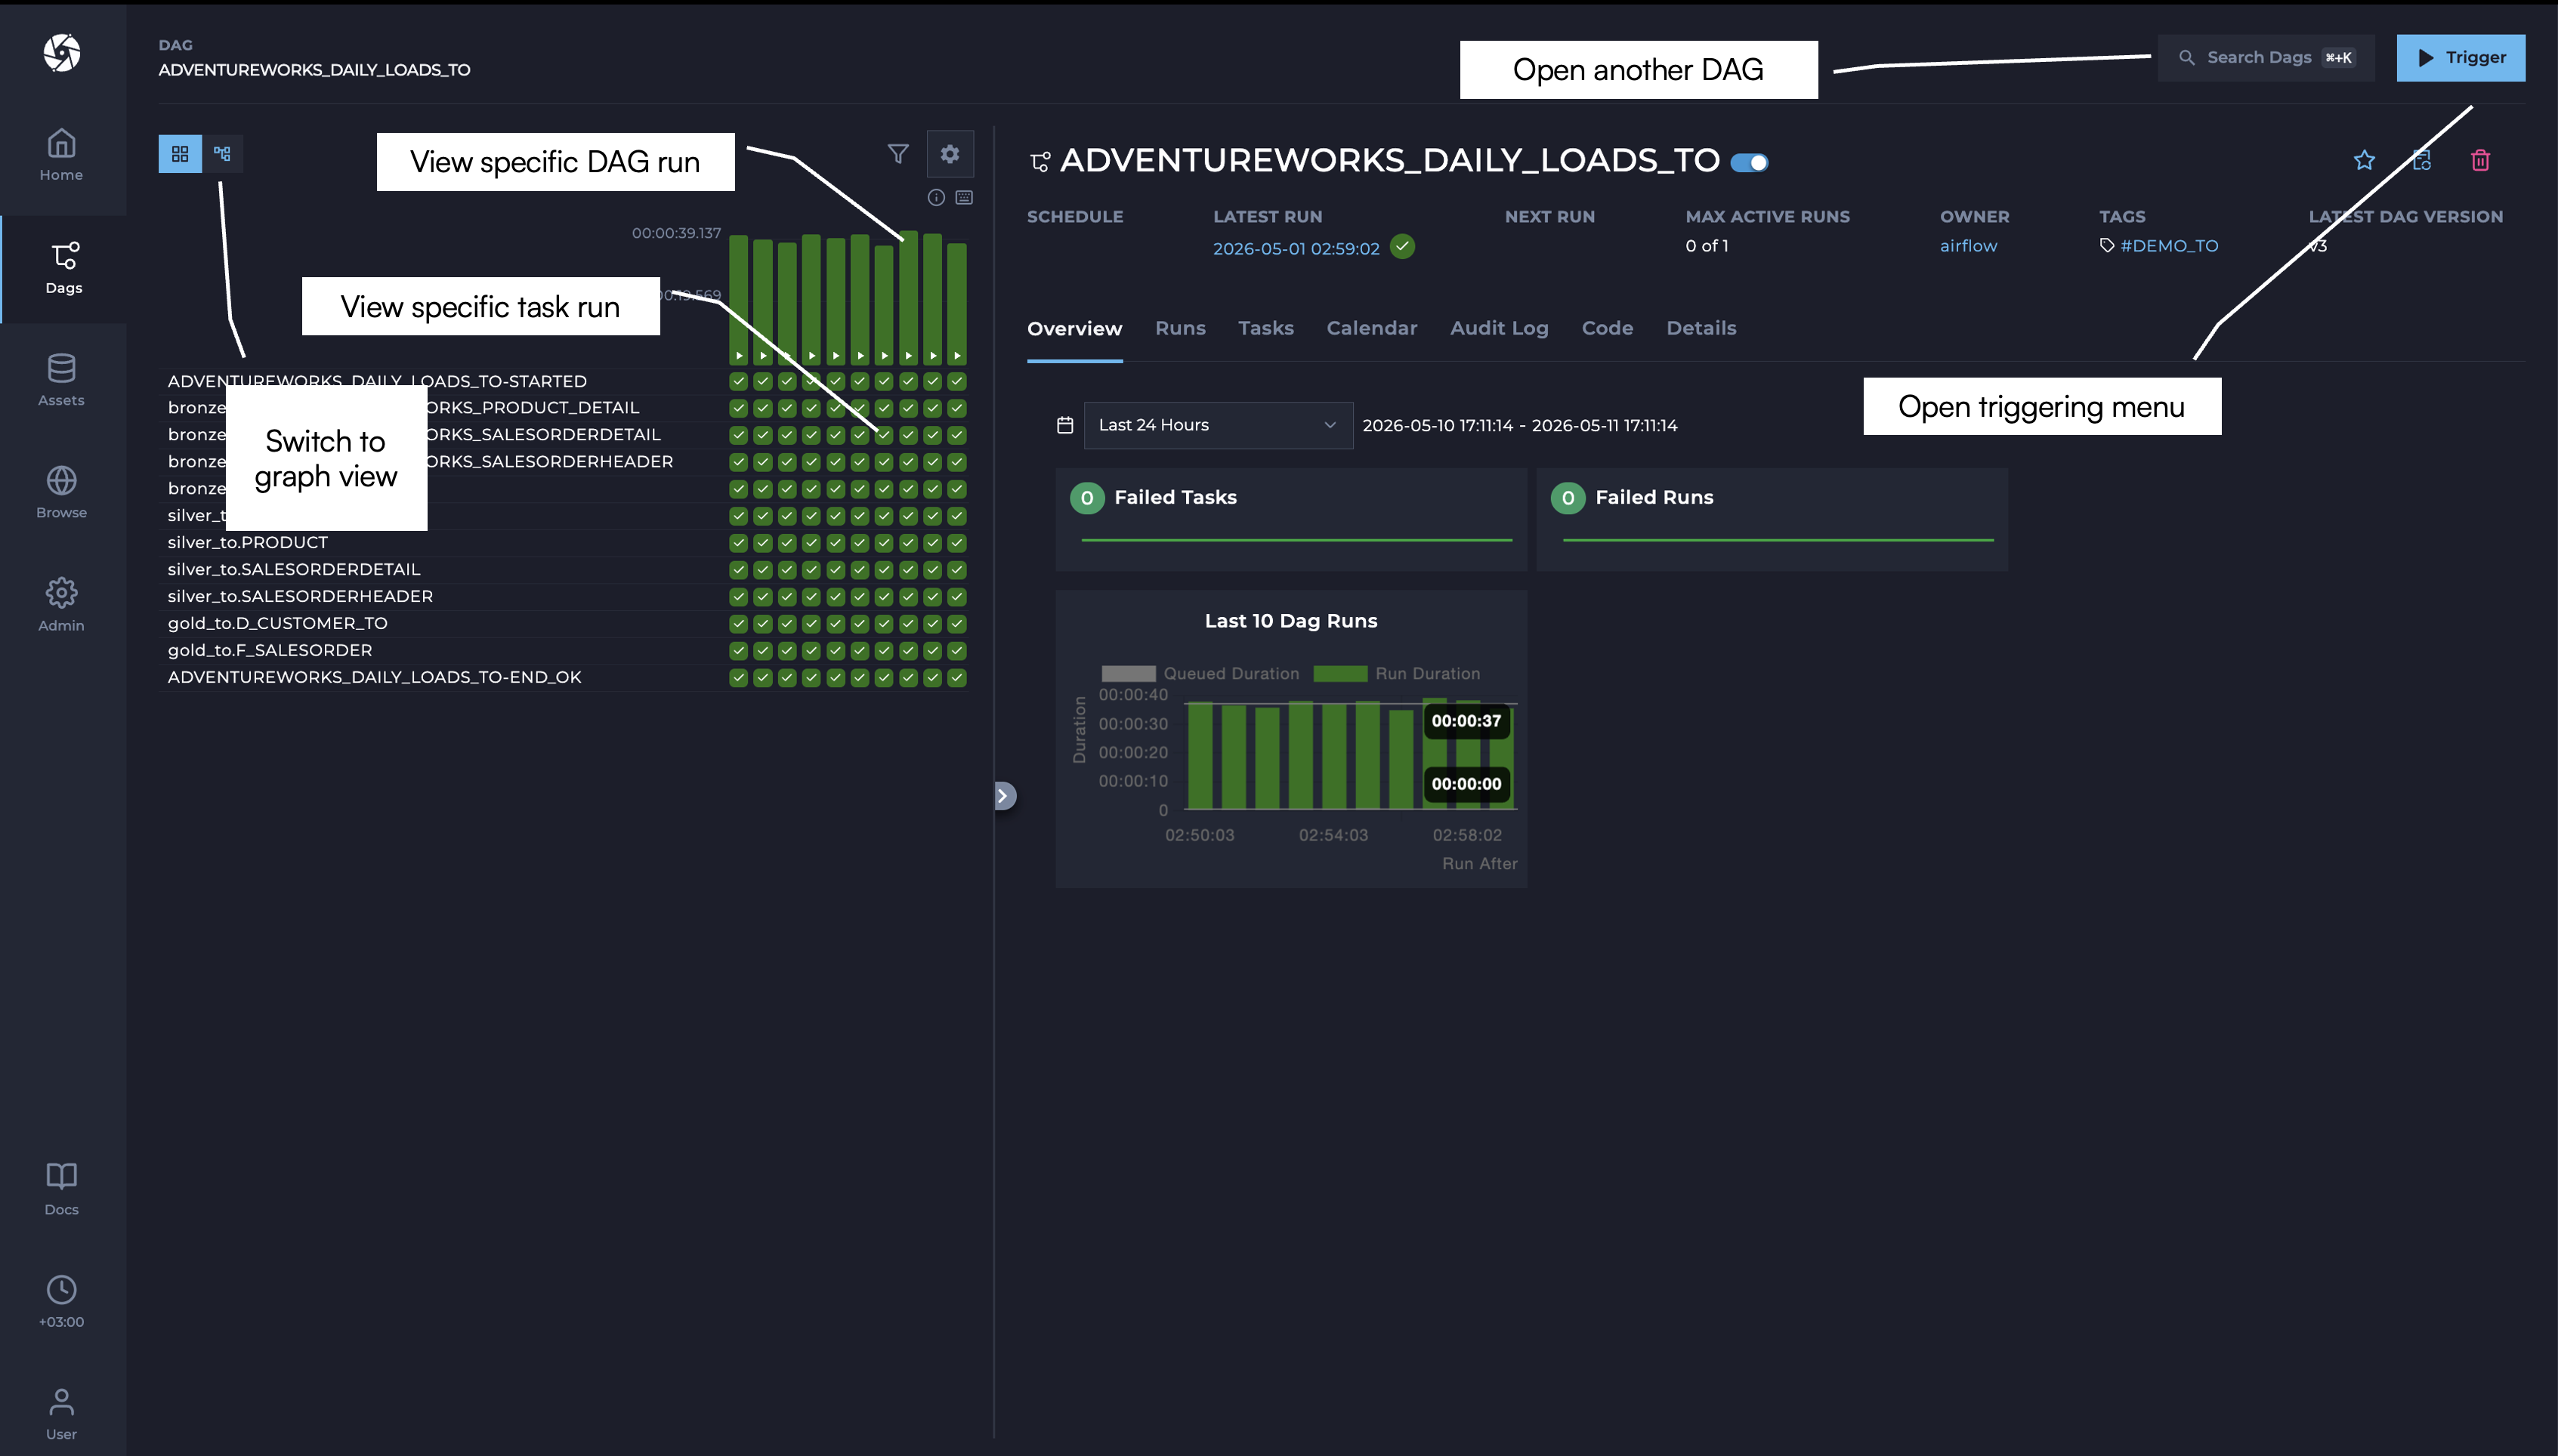Screen dimensions: 2558x1456
Task: Open the Failed Runs card
Action: tap(1772, 519)
